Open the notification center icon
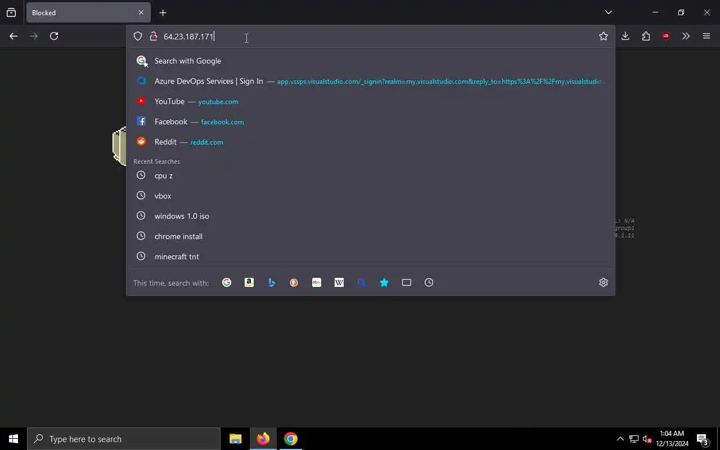 pyautogui.click(x=702, y=439)
